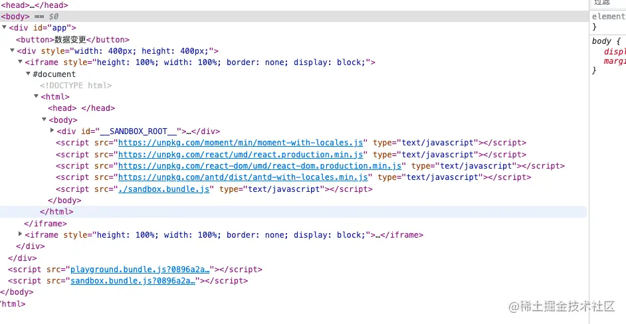Expand the second collapsed iframe element
The height and width of the screenshot is (324, 626).
tap(20, 234)
